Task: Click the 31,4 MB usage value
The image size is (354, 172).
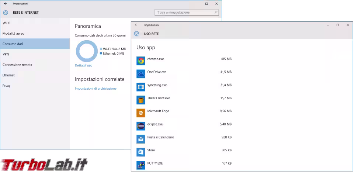Action: [226, 85]
